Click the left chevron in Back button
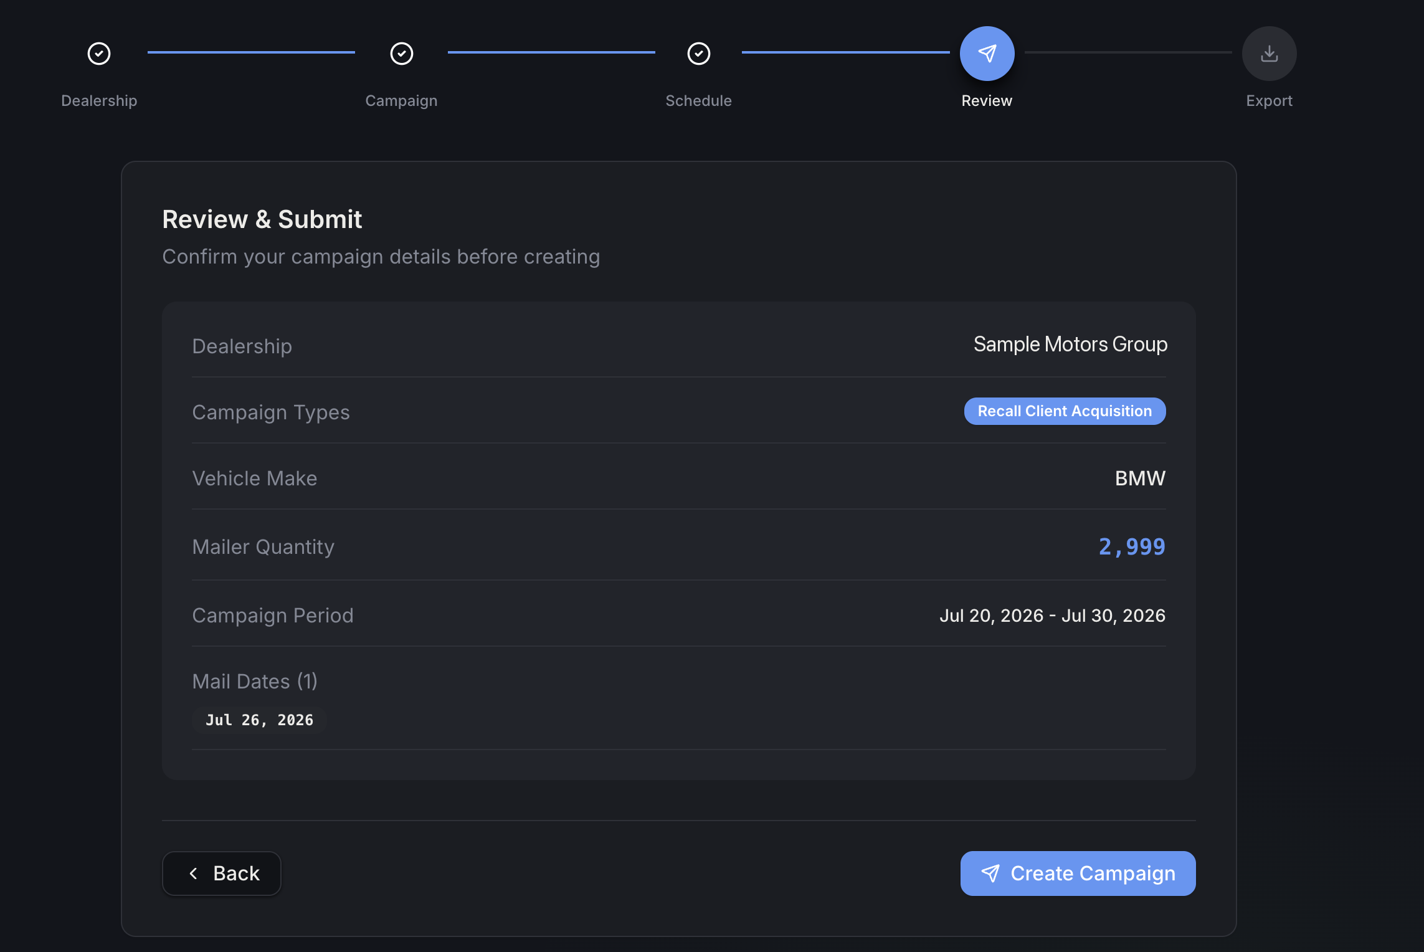1424x952 pixels. pyautogui.click(x=194, y=873)
